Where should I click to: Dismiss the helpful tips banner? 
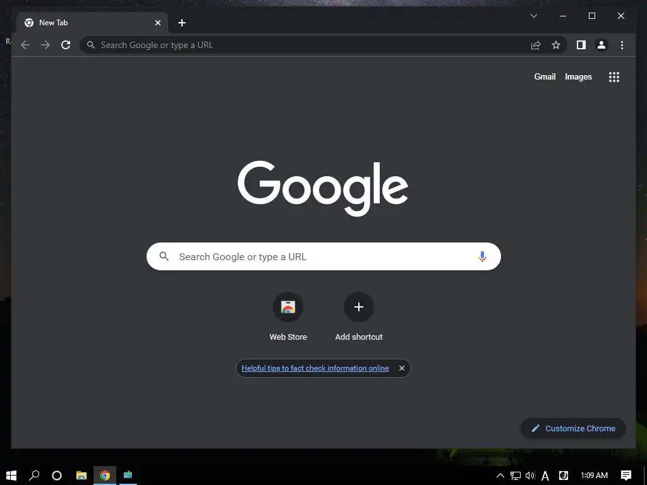tap(401, 368)
